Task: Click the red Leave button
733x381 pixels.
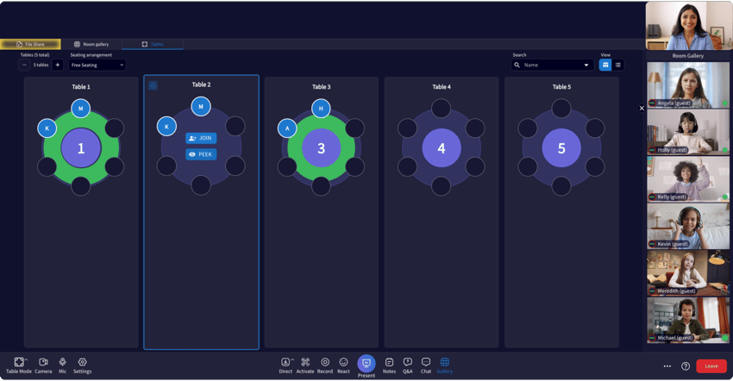Action: pos(711,365)
